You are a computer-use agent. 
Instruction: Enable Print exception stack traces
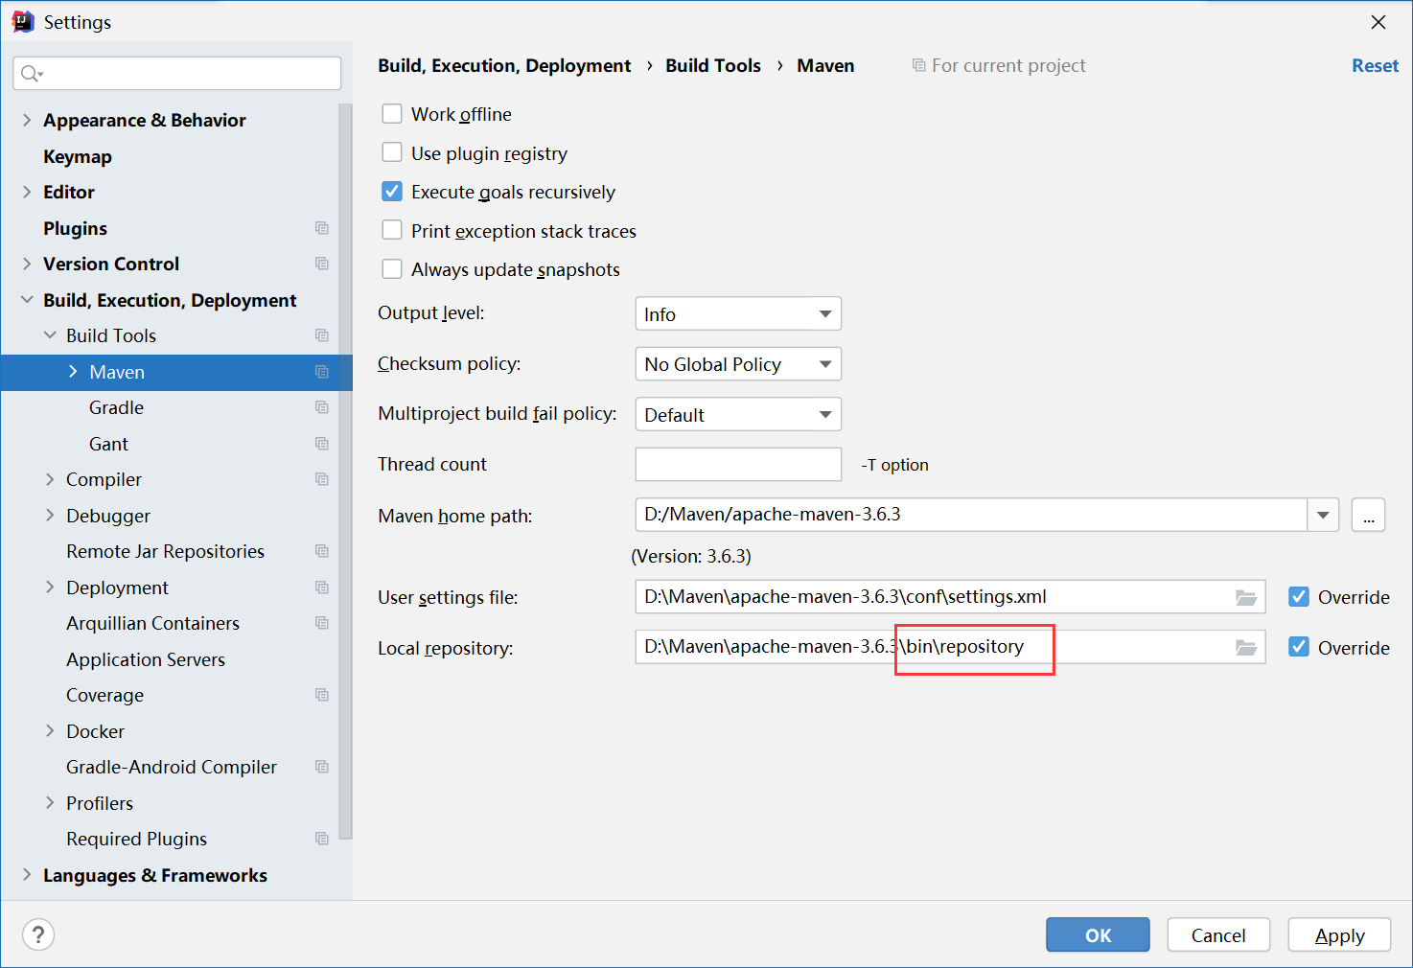pyautogui.click(x=392, y=231)
